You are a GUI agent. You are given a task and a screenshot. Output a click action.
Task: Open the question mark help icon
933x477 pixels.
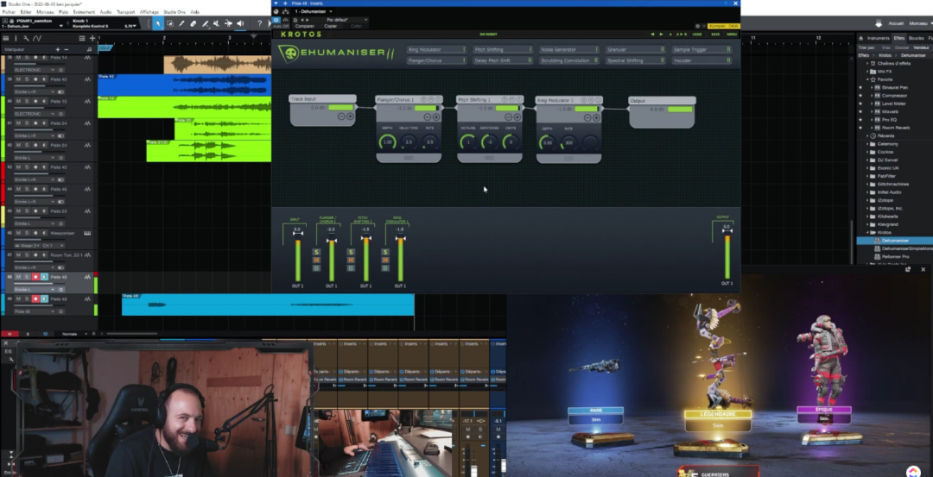[259, 23]
